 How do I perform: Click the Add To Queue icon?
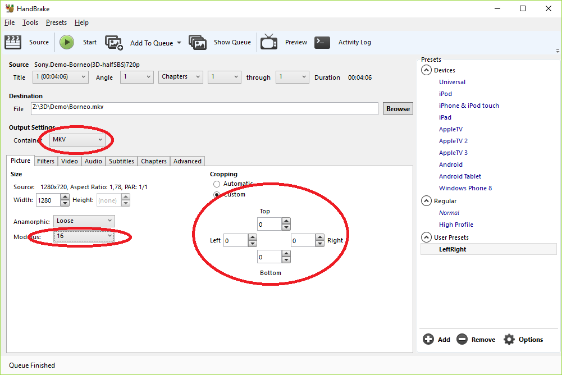(x=114, y=43)
